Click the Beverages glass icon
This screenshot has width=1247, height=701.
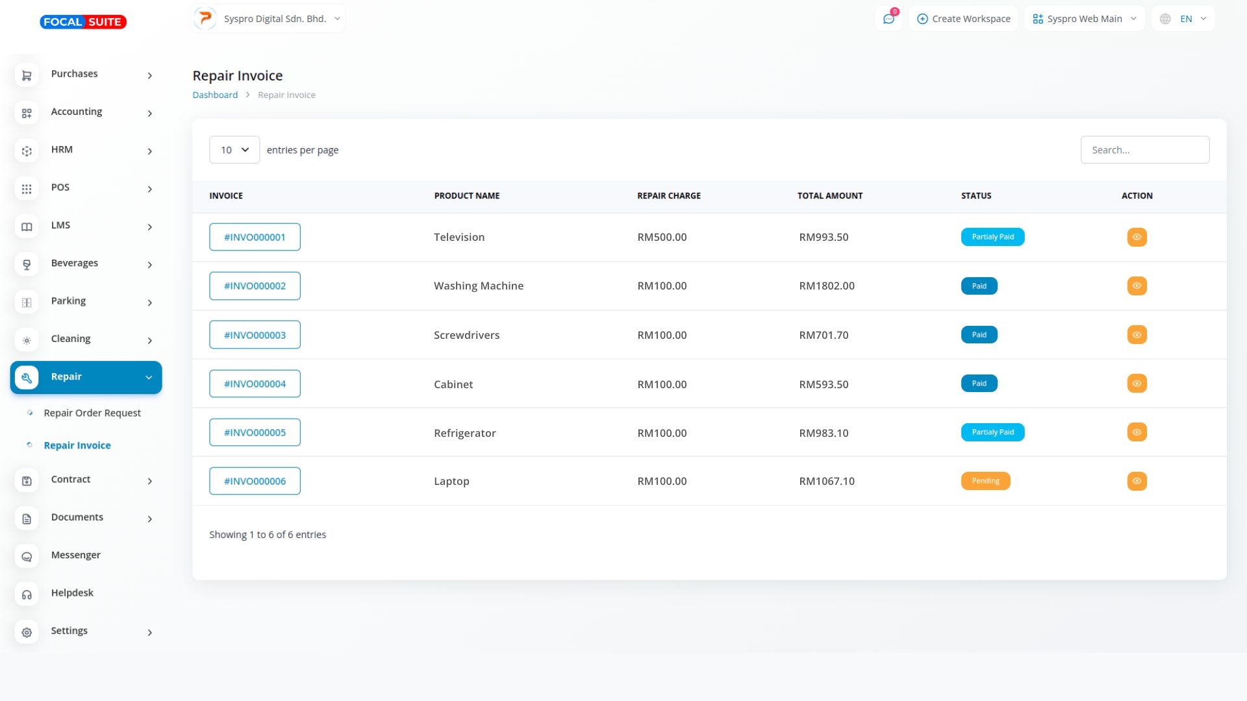(x=27, y=264)
